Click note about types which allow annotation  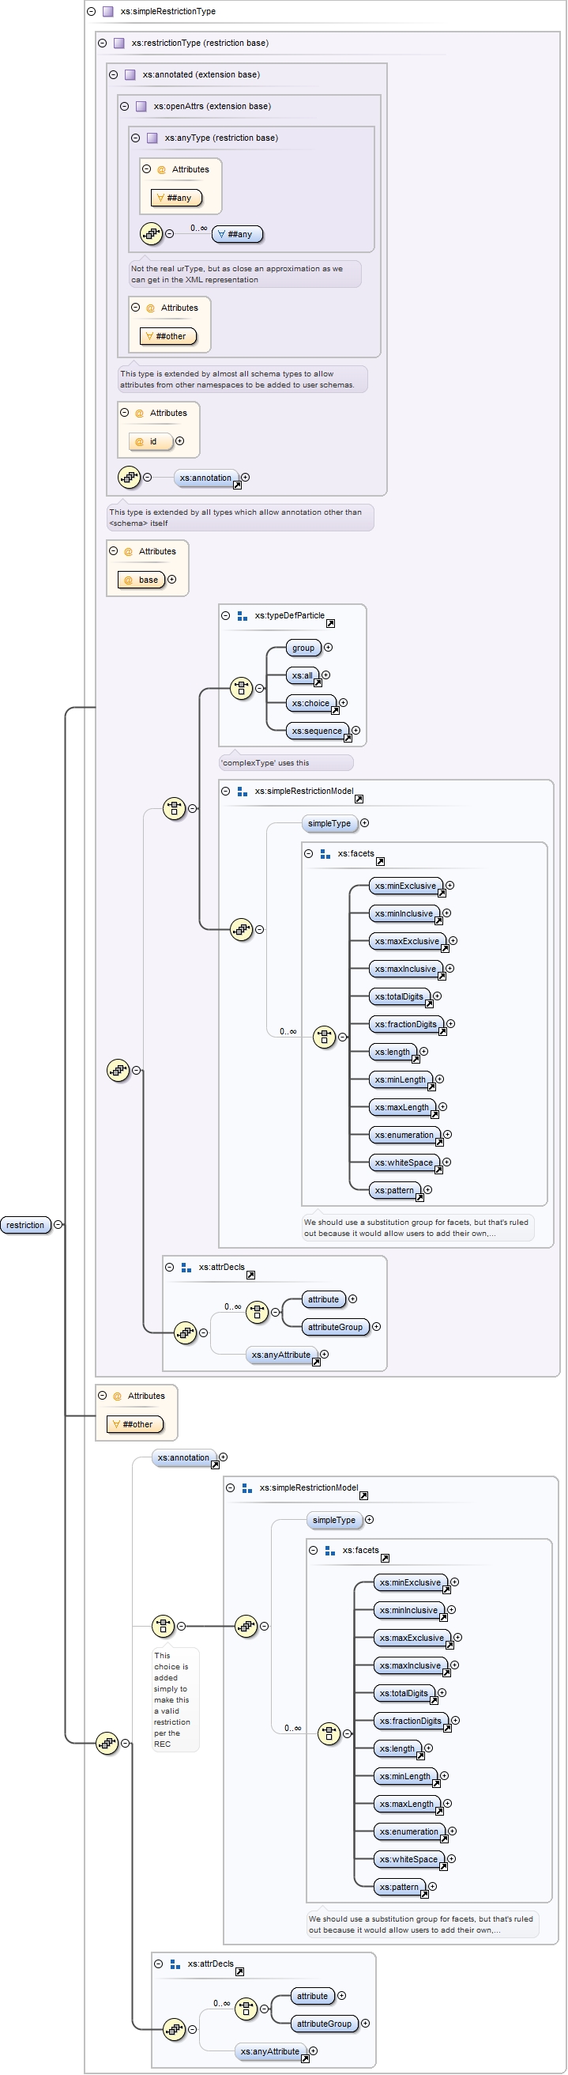point(239,517)
